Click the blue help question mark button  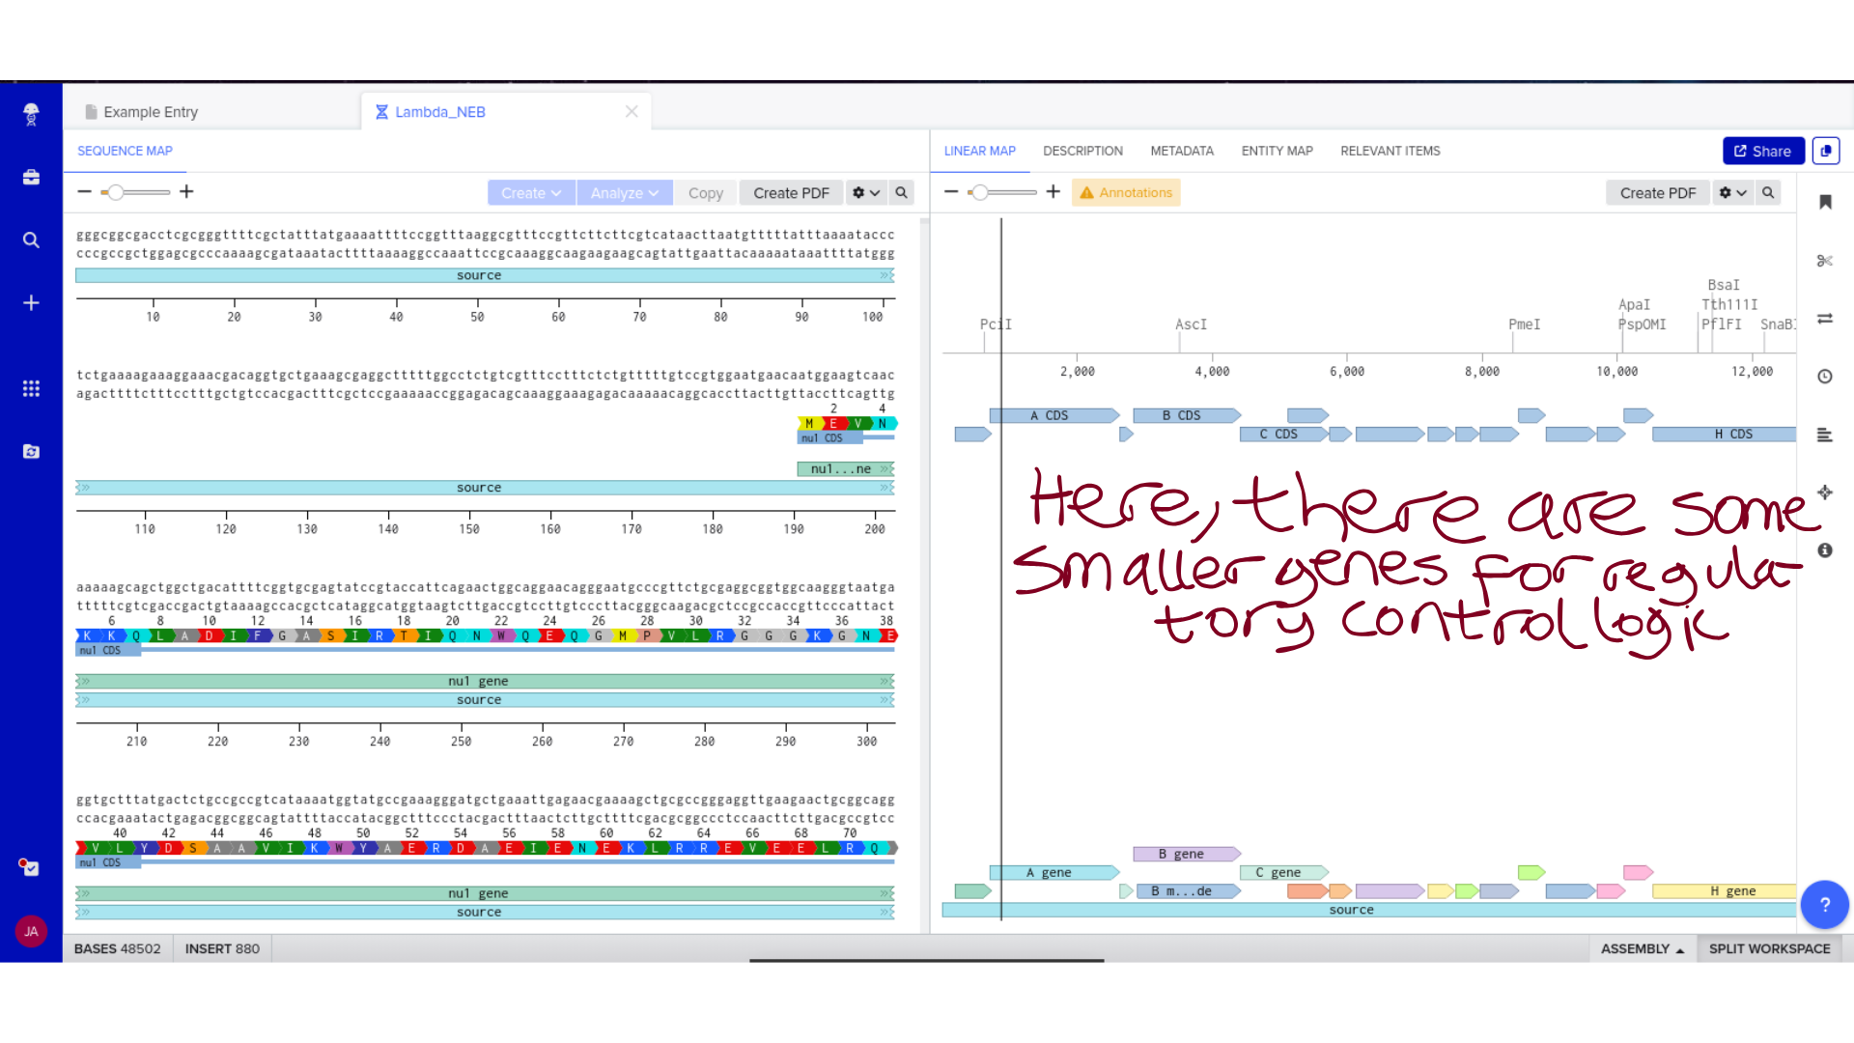coord(1824,905)
